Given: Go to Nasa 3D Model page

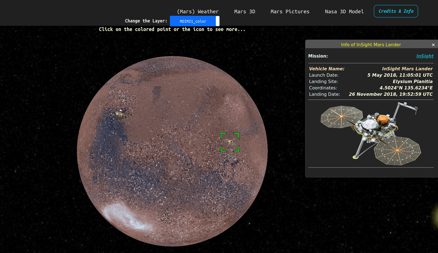Looking at the screenshot, I should click(x=344, y=12).
